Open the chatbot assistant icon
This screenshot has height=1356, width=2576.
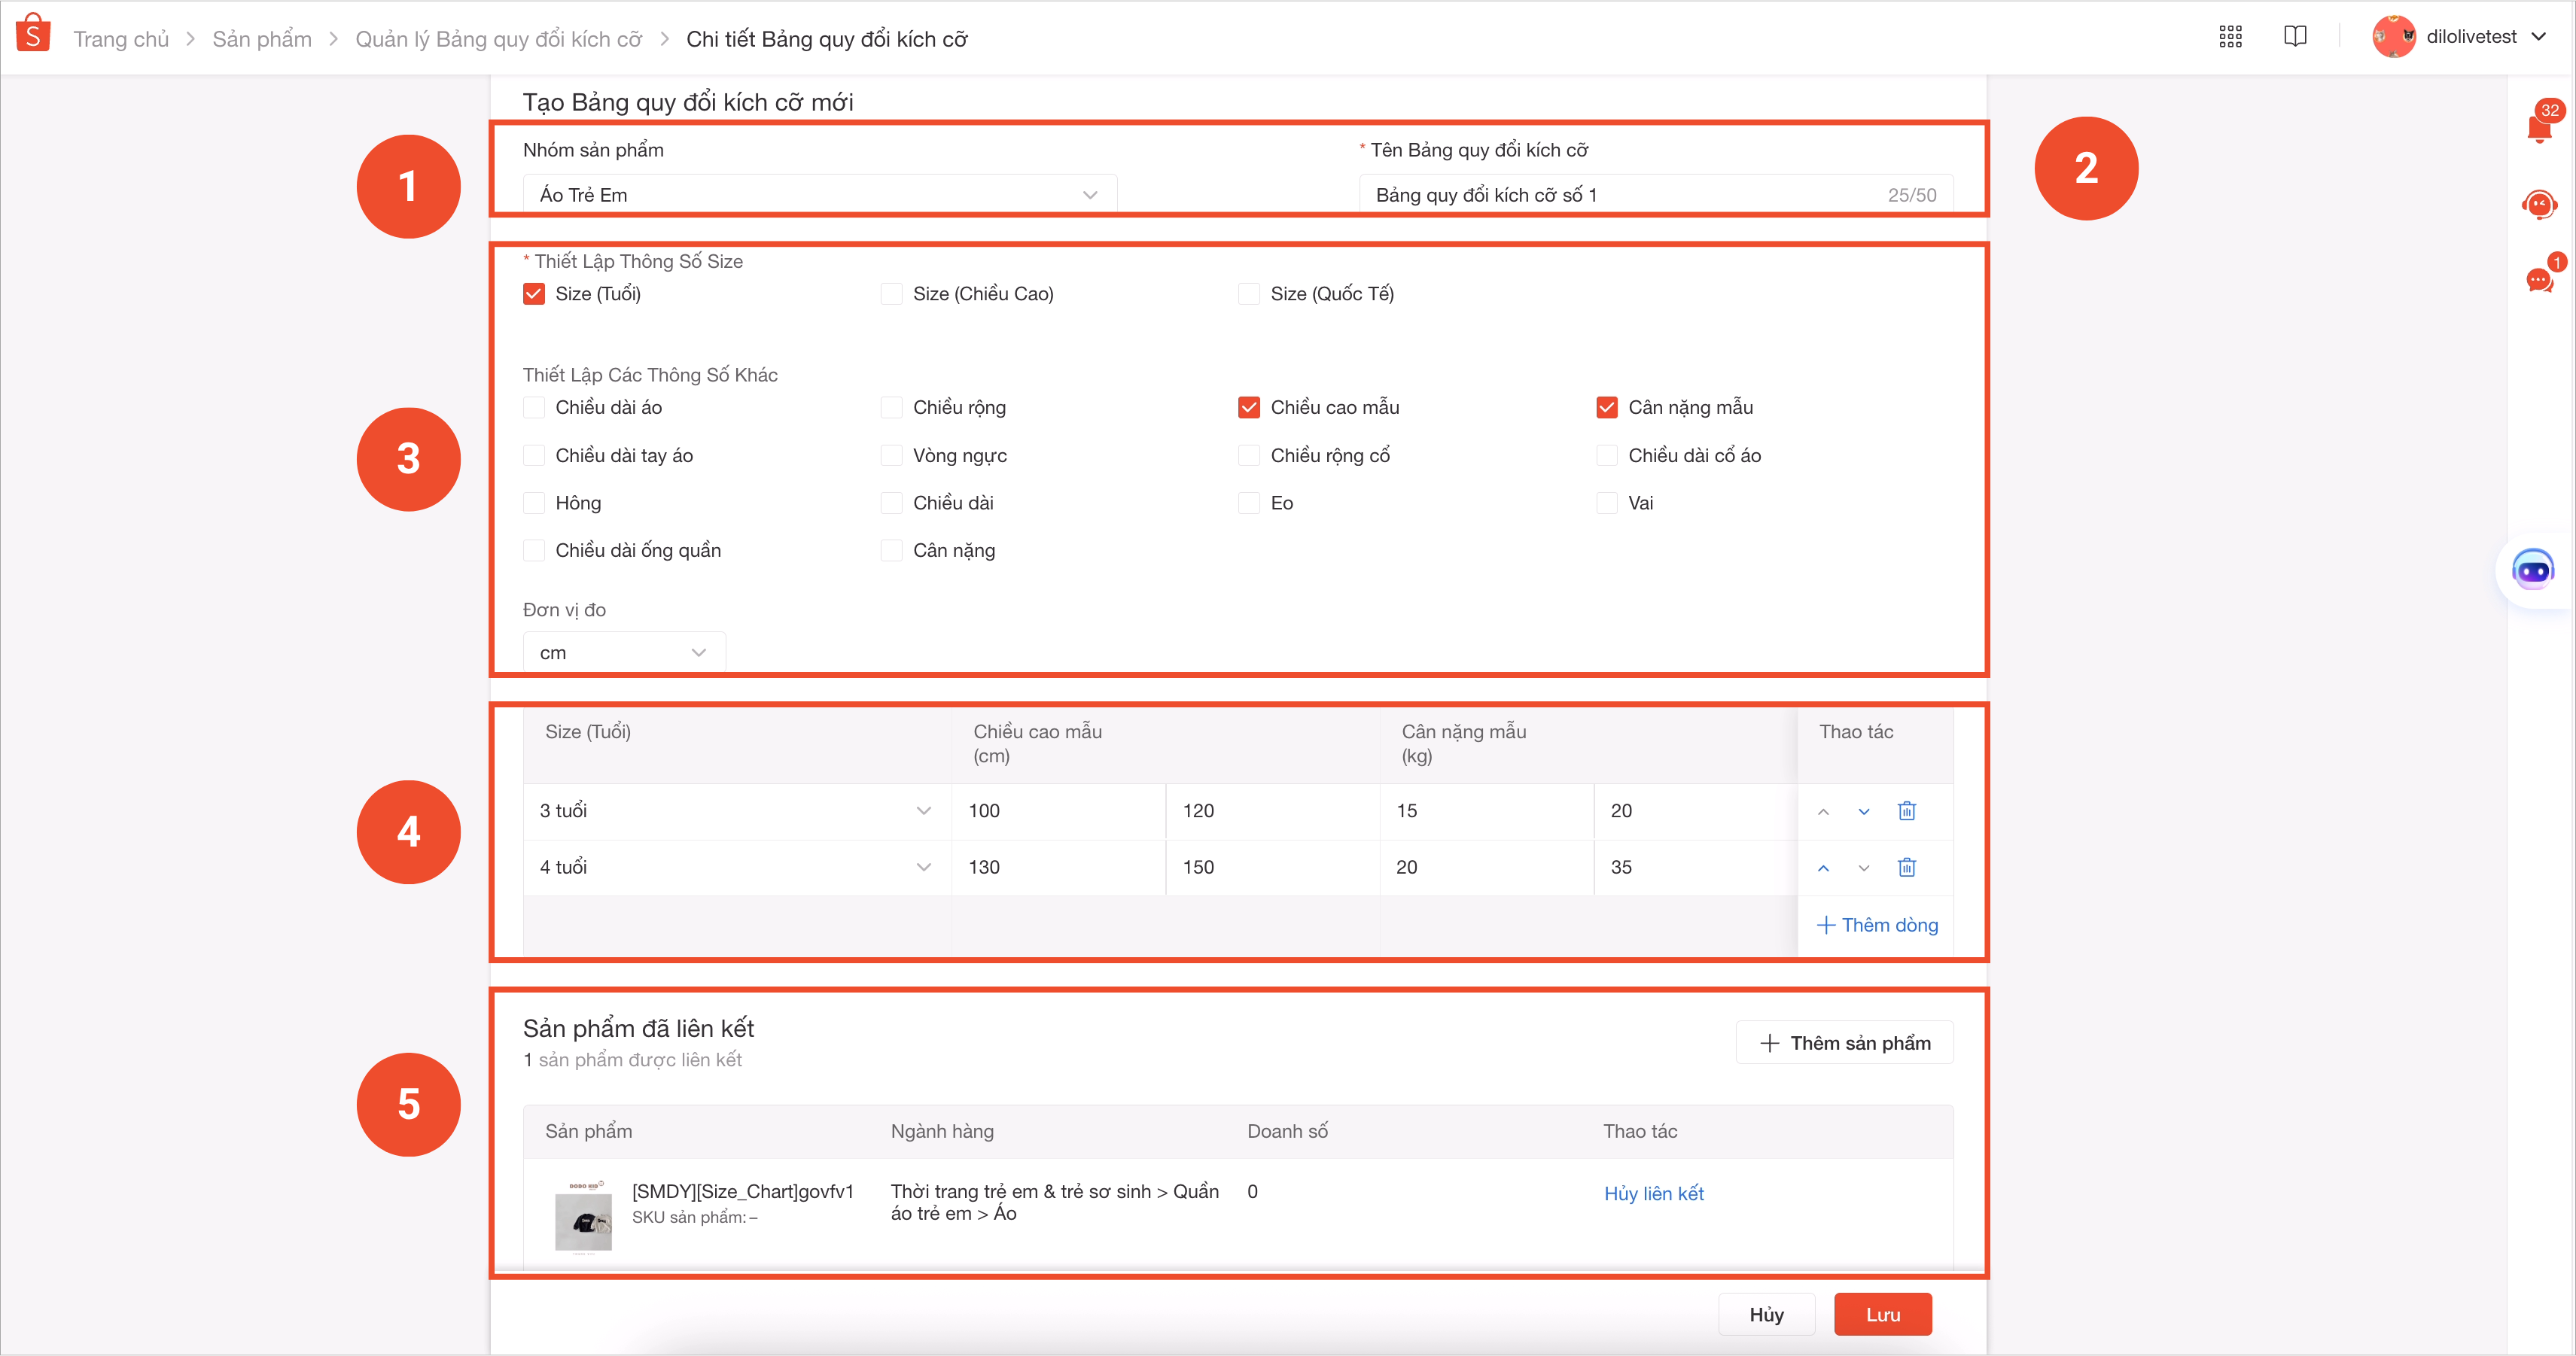click(x=2533, y=570)
